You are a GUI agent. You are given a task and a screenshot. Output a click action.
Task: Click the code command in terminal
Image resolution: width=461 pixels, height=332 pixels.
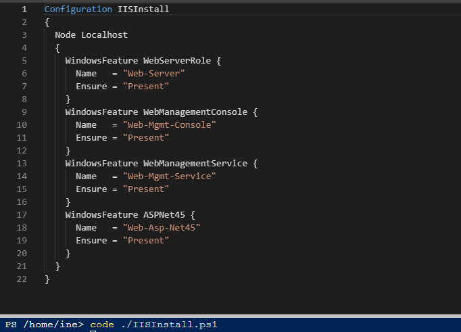pos(101,325)
